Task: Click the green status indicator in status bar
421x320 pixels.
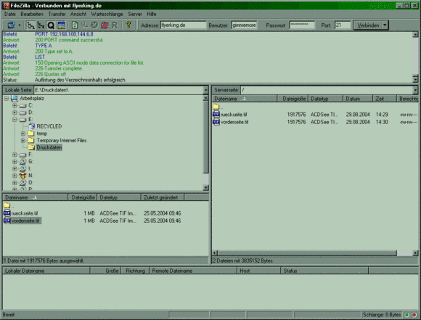Action: 407,315
